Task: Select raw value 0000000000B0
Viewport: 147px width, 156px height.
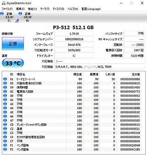Action: [130, 79]
